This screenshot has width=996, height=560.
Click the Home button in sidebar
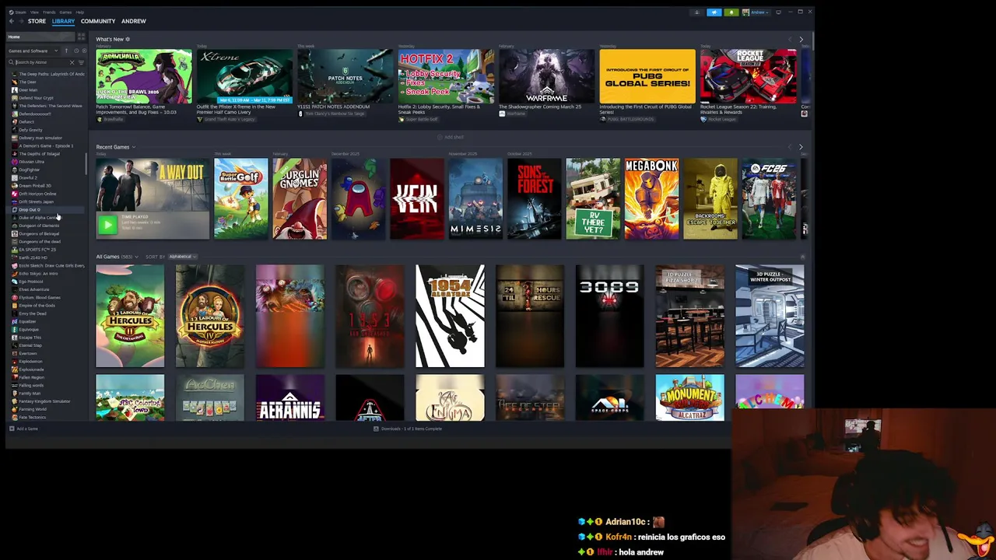click(40, 37)
